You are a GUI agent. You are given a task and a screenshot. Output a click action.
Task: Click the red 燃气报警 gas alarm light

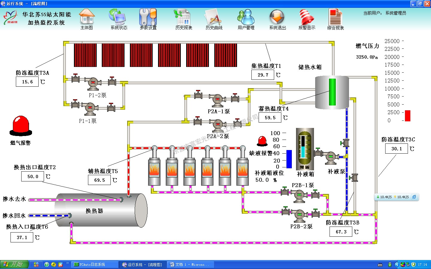pos(21,126)
